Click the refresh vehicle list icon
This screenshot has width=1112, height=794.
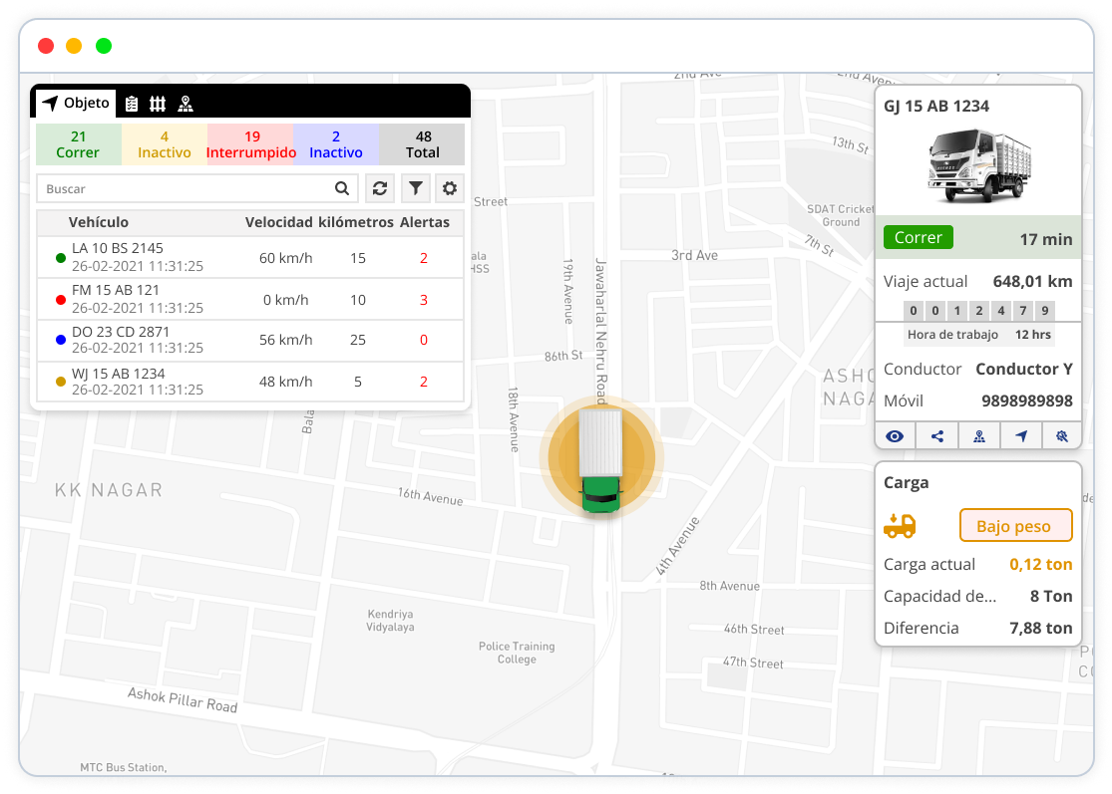380,188
